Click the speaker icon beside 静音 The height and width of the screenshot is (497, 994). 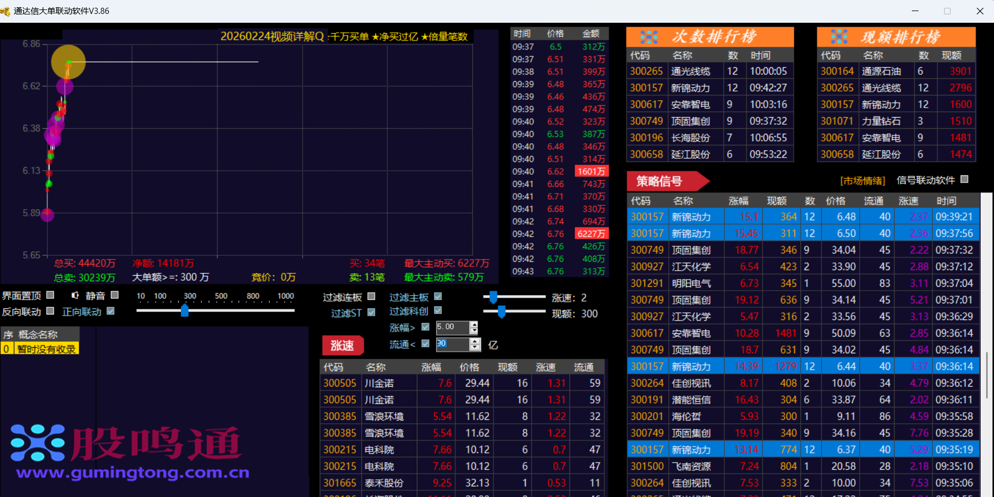tap(75, 296)
